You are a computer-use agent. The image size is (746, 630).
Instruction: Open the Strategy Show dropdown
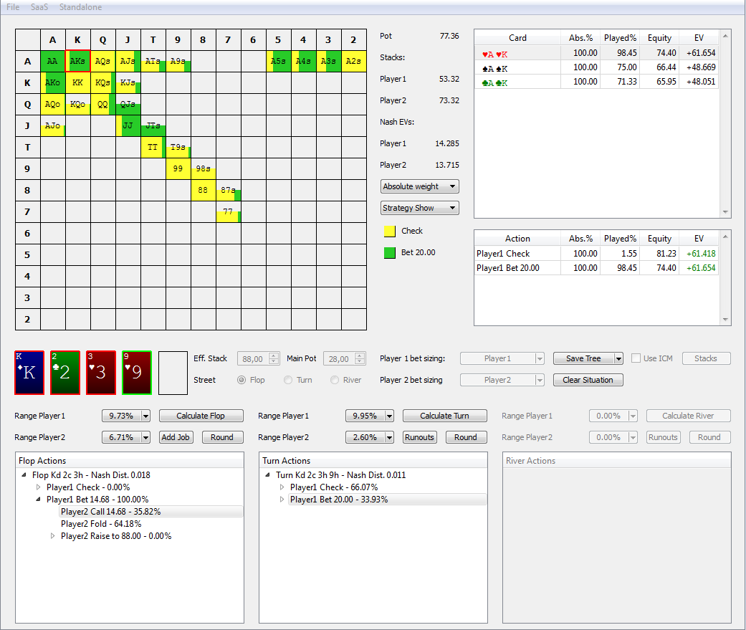[x=420, y=208]
